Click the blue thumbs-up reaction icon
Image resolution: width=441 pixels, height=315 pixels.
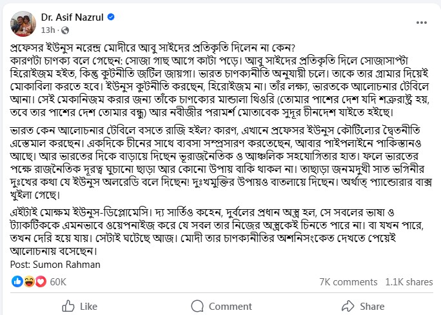(x=17, y=281)
